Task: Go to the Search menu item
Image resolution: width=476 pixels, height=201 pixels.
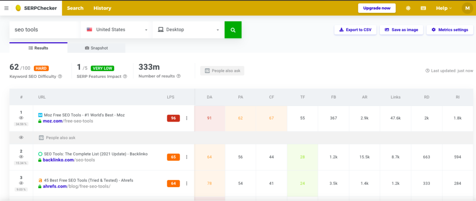Action: click(75, 8)
